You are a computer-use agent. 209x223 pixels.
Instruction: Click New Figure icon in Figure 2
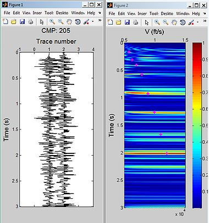(x=110, y=22)
